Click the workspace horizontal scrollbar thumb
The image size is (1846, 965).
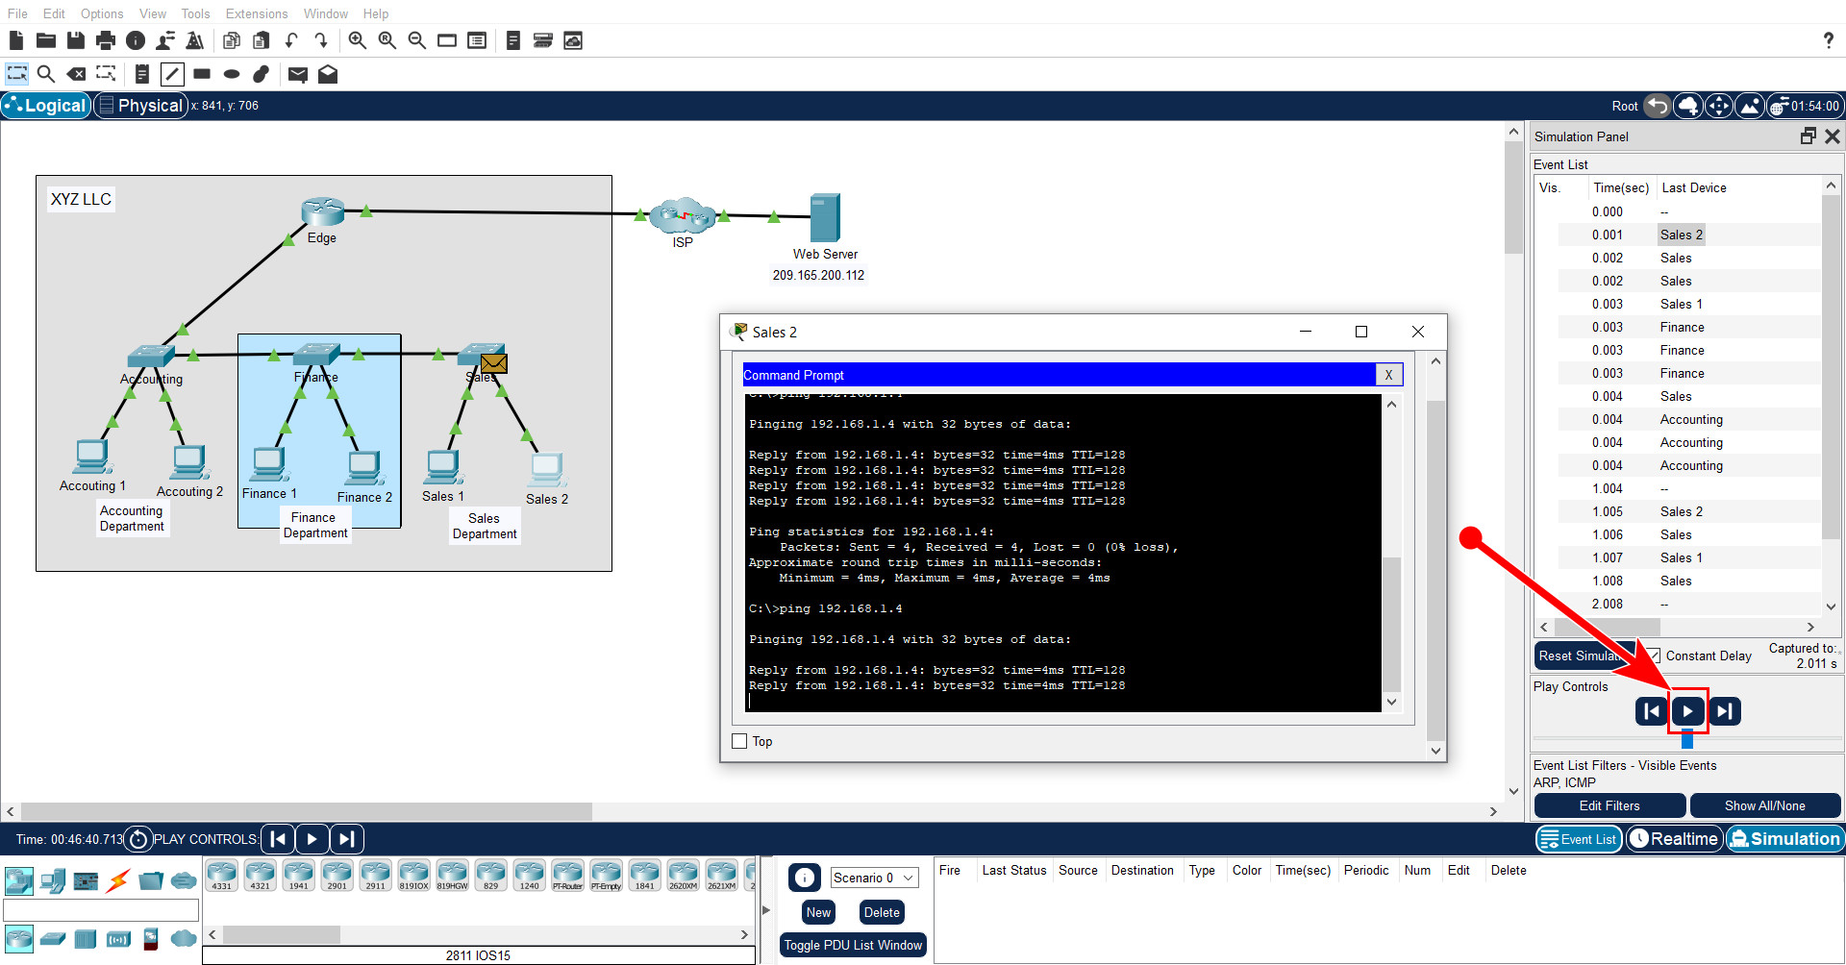point(307,811)
